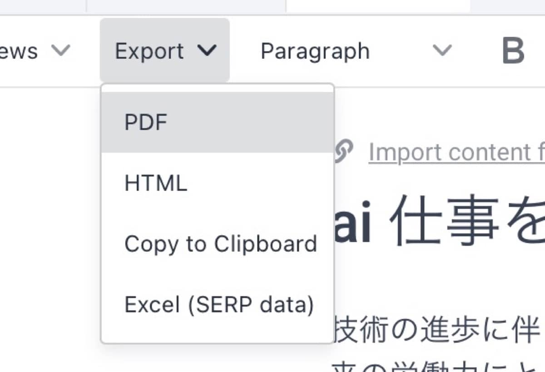Pick Copy to Clipboard in Export menu
The height and width of the screenshot is (372, 545).
(x=221, y=244)
